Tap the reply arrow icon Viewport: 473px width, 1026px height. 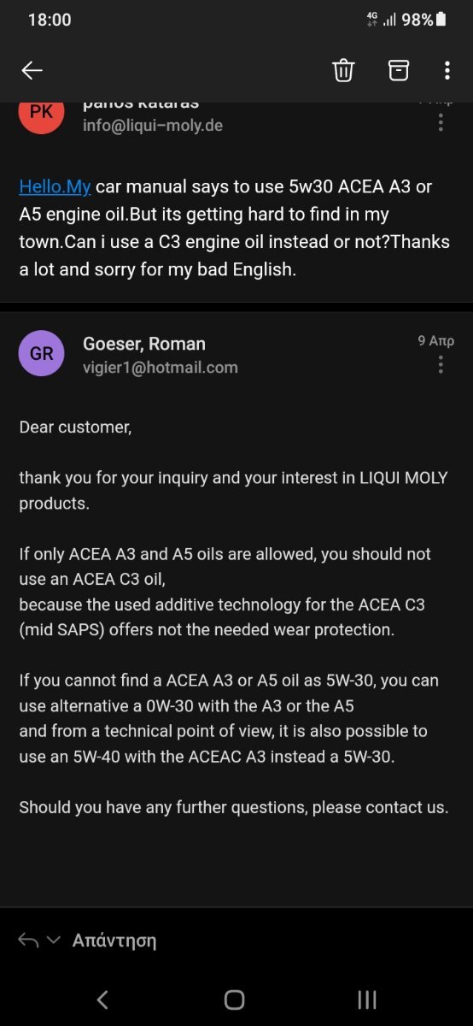28,940
